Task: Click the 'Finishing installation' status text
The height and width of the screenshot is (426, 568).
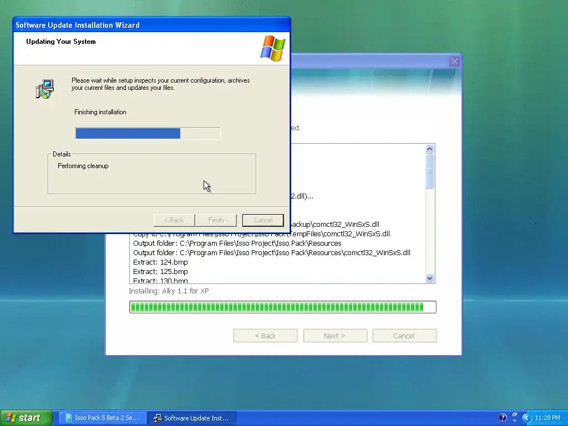Action: point(100,112)
